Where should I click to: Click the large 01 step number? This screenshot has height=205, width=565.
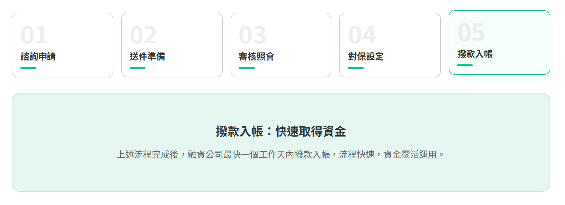[34, 35]
